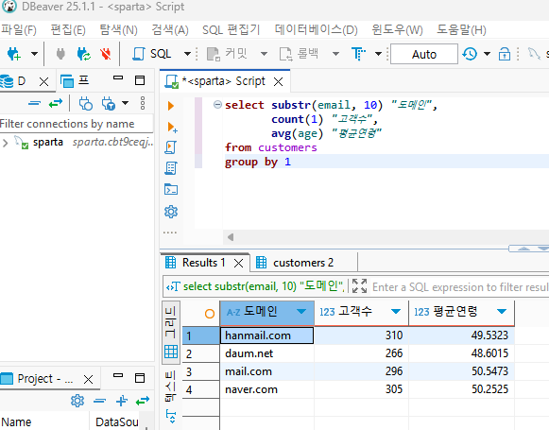The width and height of the screenshot is (549, 430).
Task: Switch to 그리드 grid view mode
Action: pyautogui.click(x=171, y=332)
